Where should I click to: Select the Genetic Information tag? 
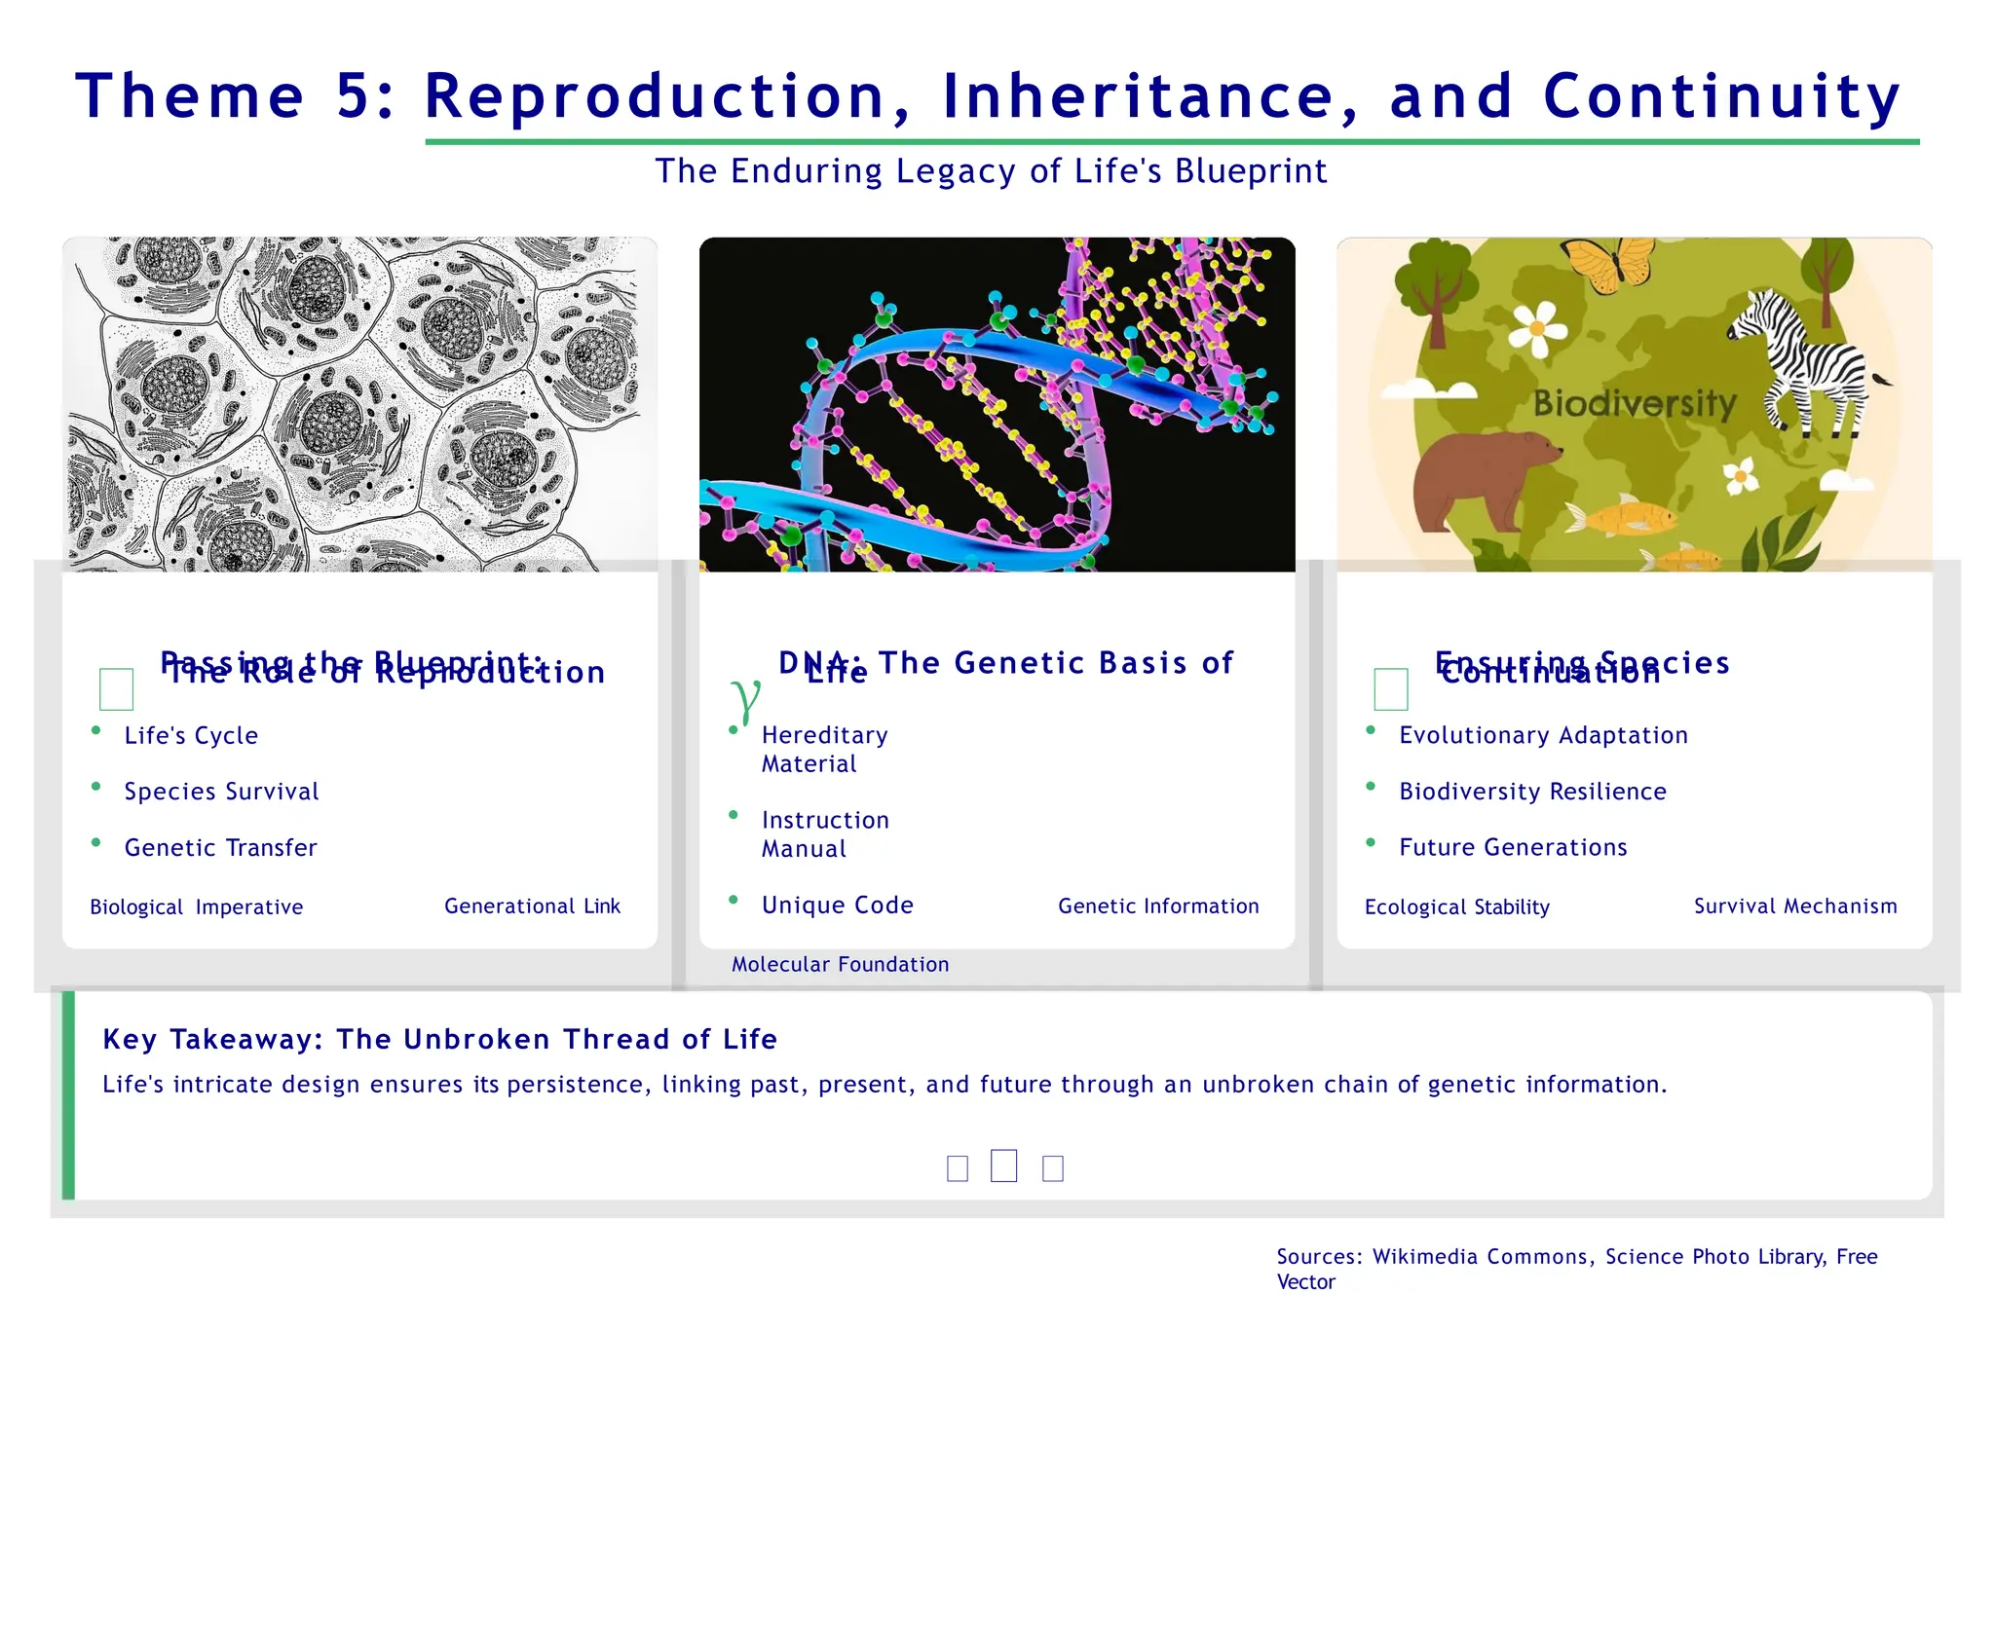[1158, 906]
